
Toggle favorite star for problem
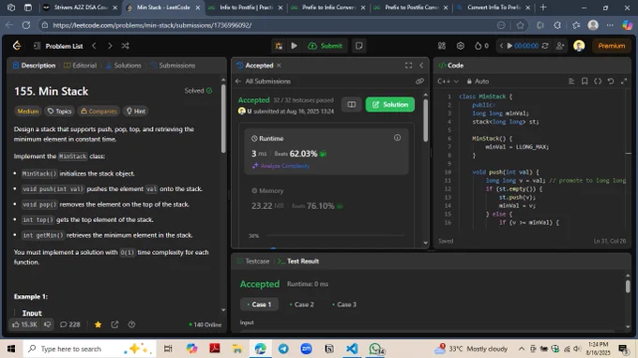point(99,324)
